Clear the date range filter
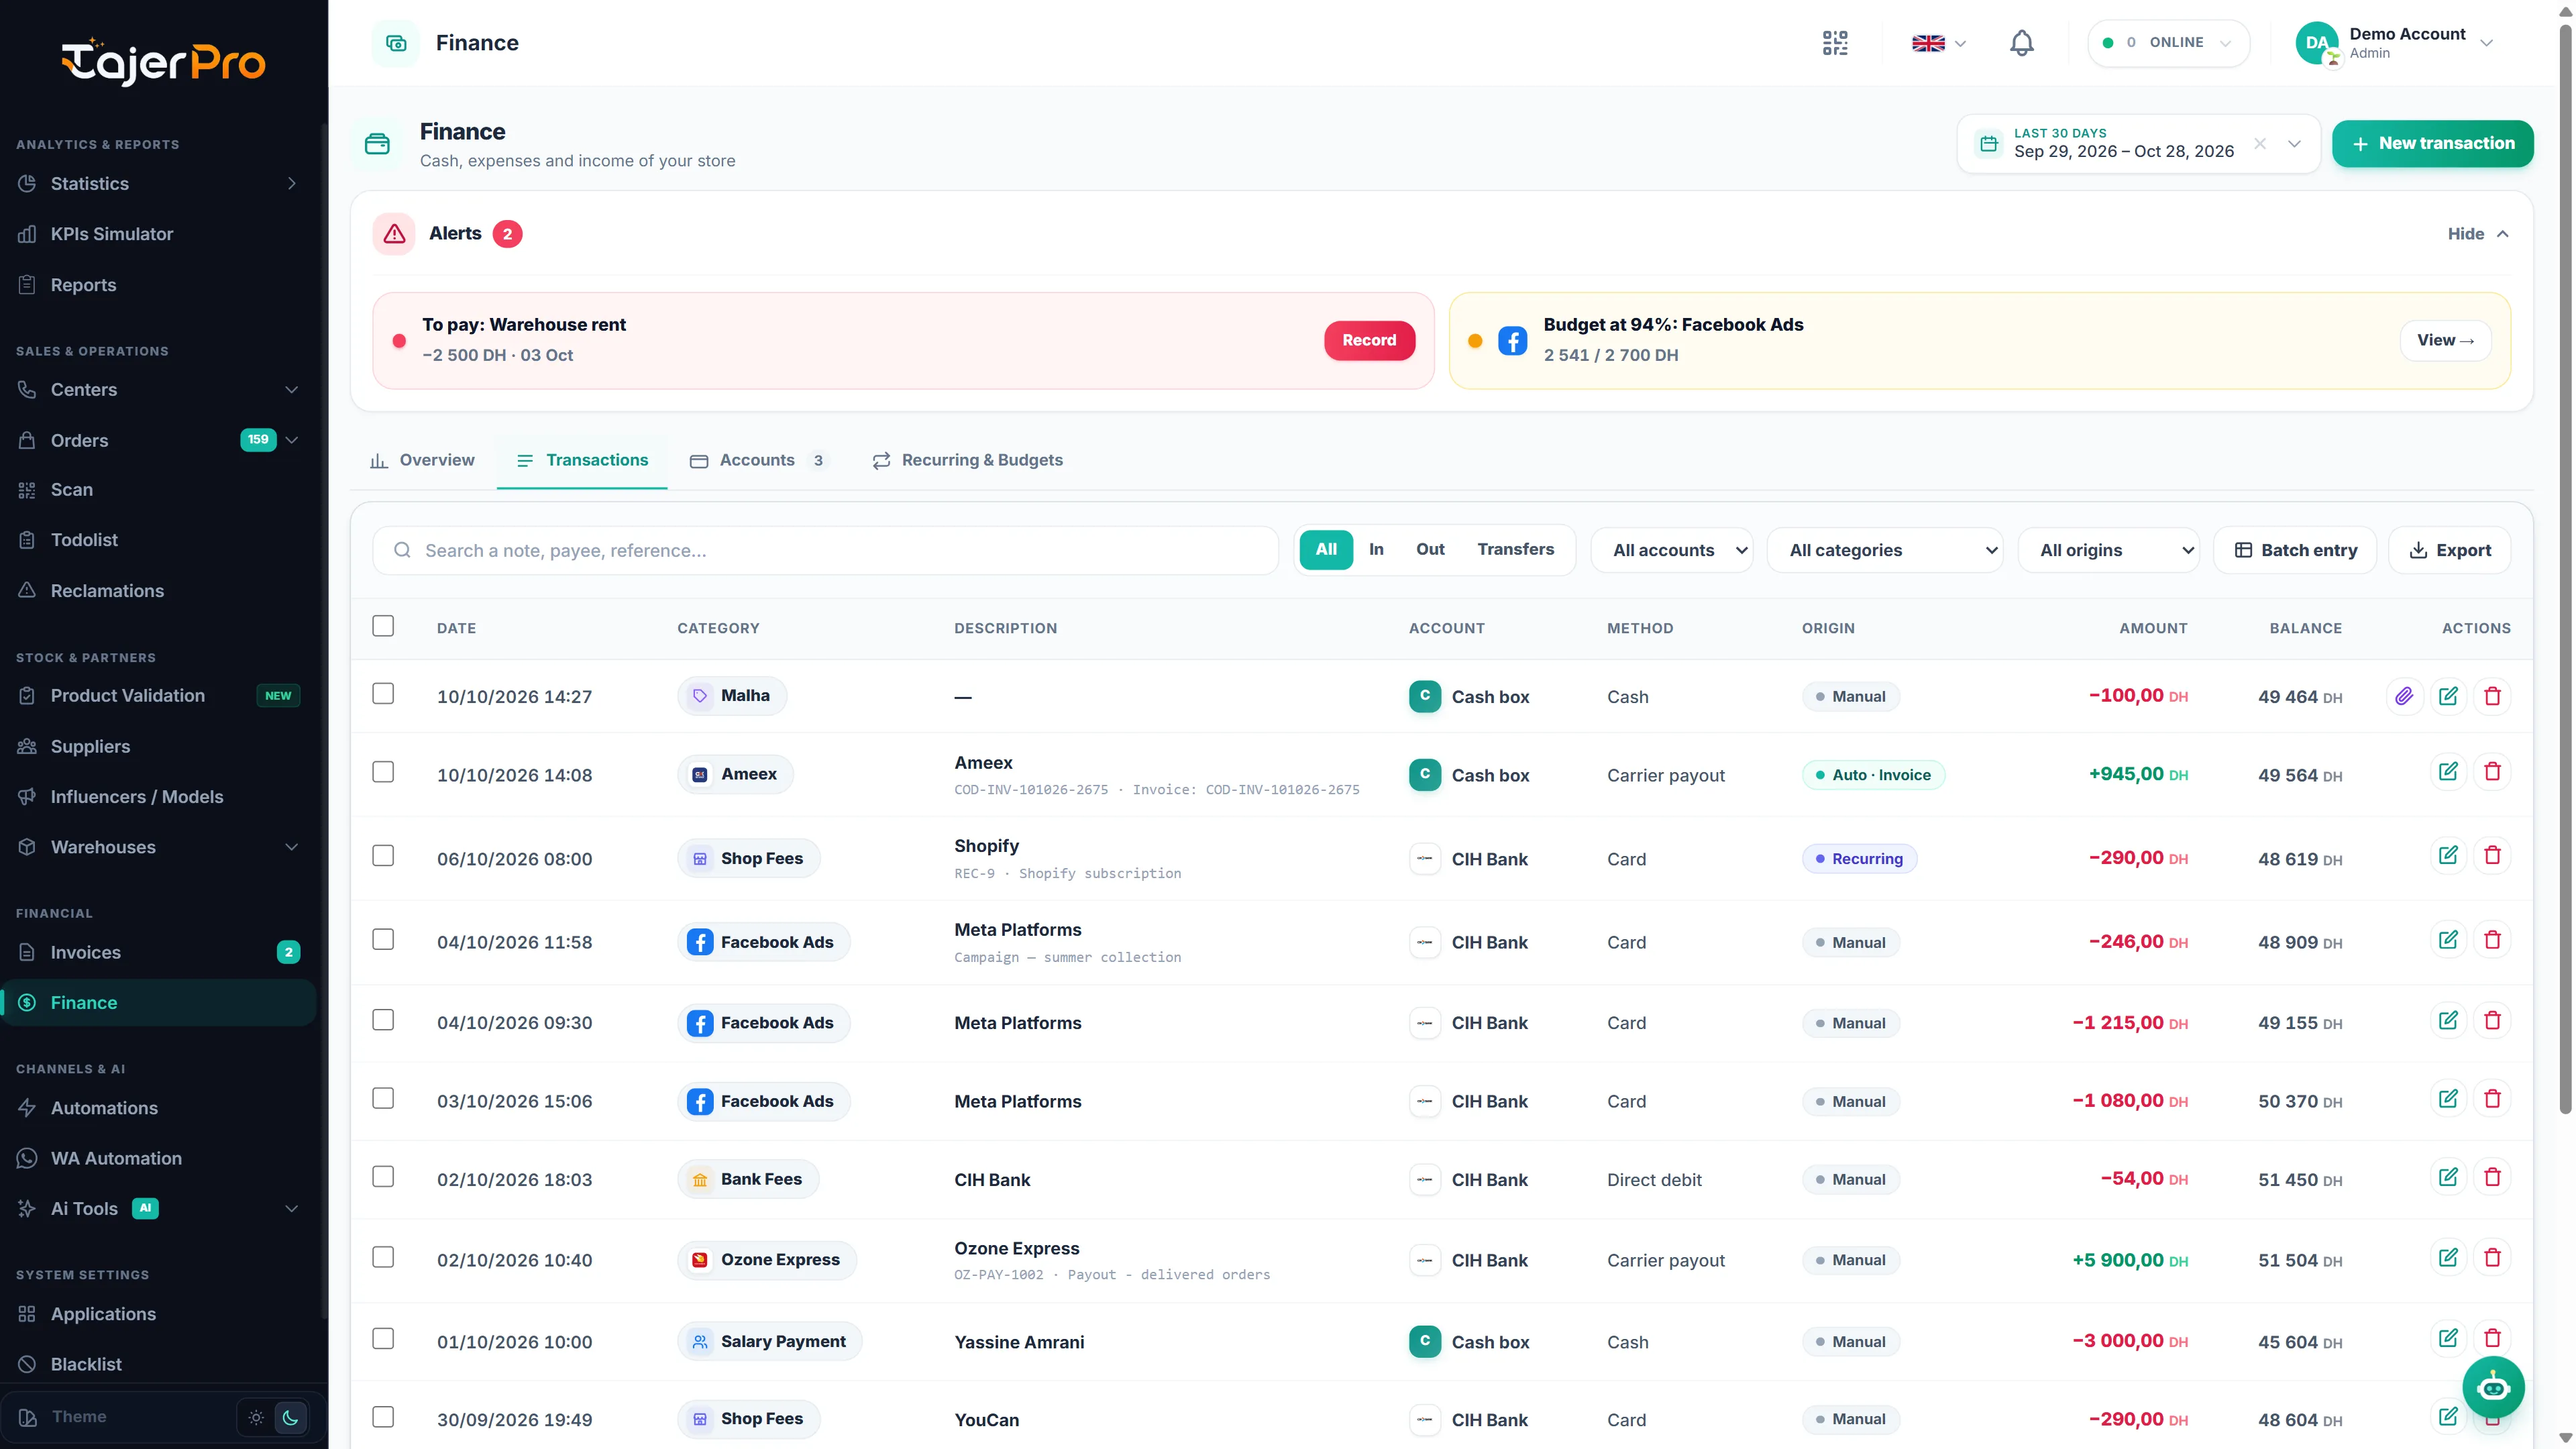Image resolution: width=2576 pixels, height=1449 pixels. [x=2260, y=144]
